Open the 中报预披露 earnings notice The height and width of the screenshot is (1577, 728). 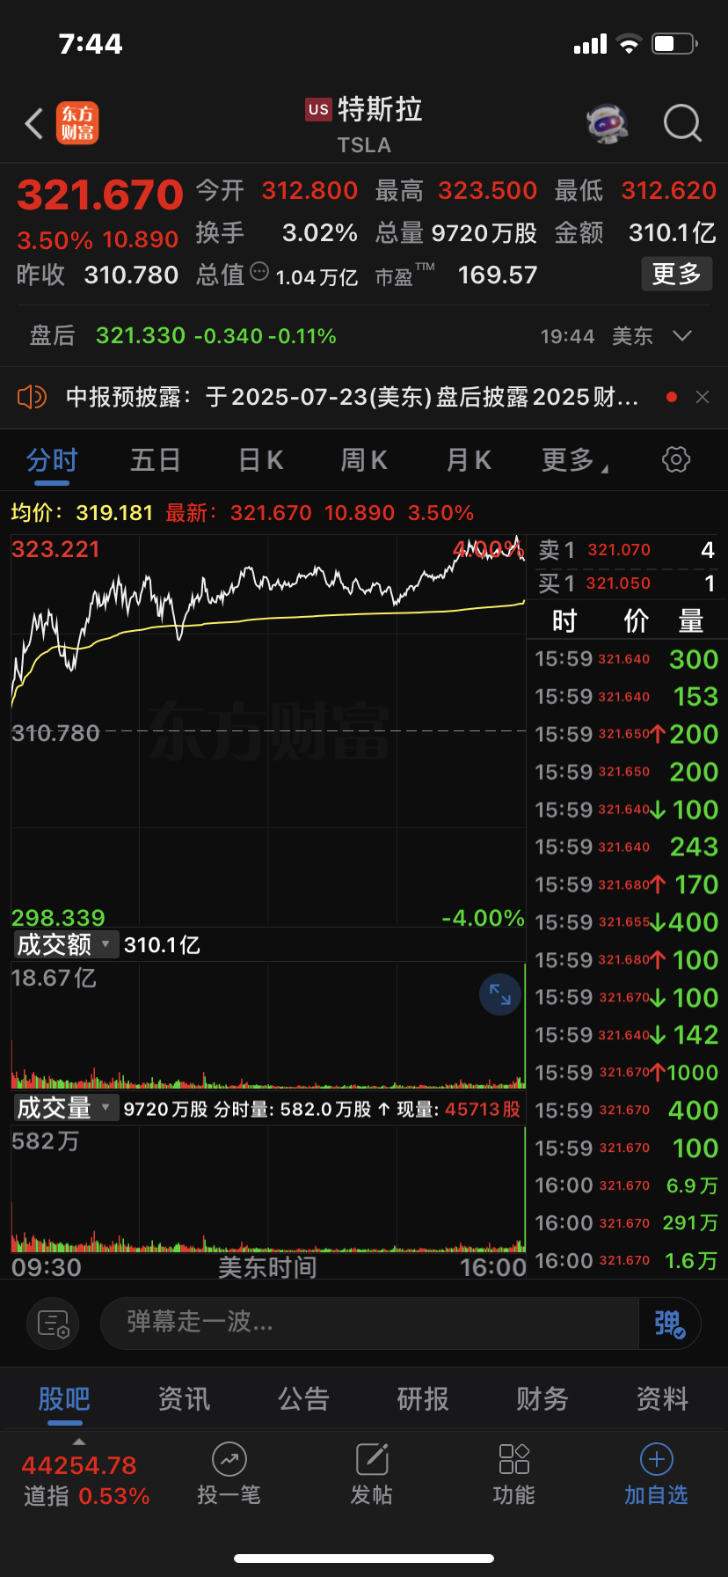[x=352, y=397]
